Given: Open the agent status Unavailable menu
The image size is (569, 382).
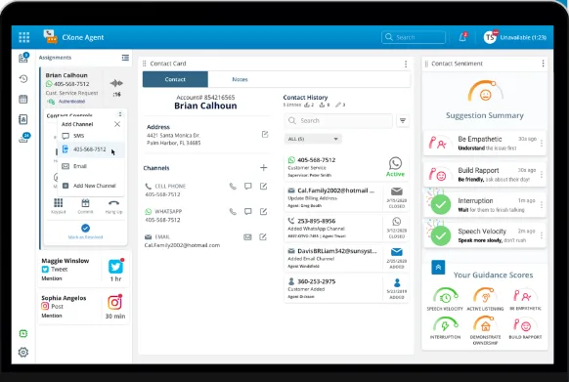Looking at the screenshot, I should pos(523,37).
